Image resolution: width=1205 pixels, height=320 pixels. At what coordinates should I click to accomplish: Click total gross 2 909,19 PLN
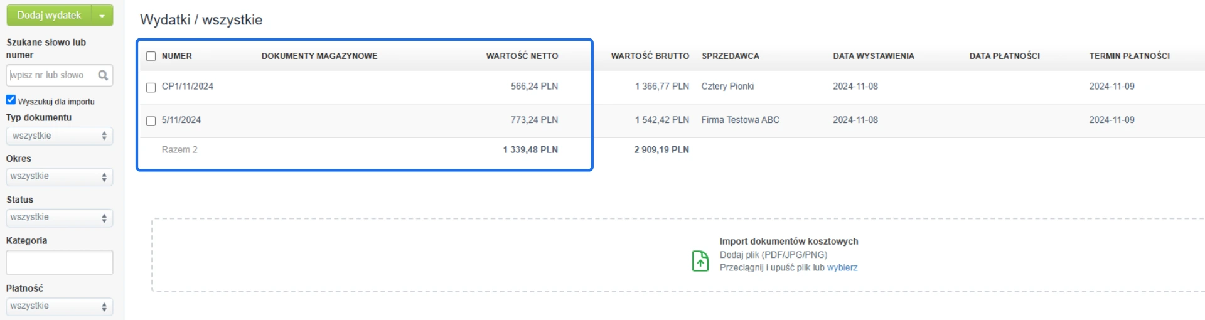tap(661, 150)
